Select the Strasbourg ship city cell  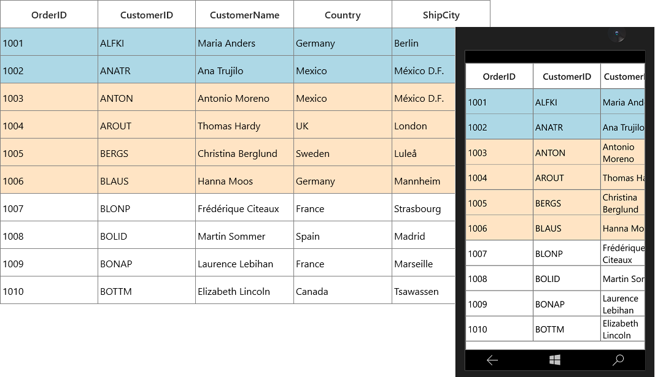[424, 207]
